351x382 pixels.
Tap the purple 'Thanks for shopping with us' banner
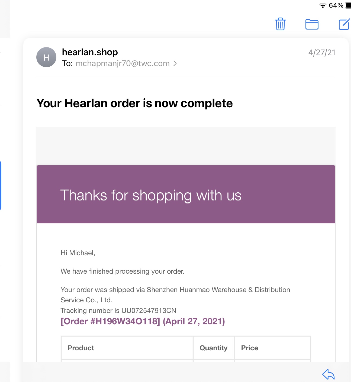[186, 194]
